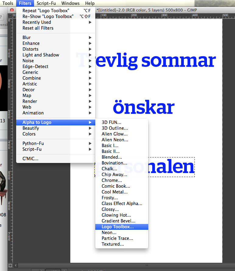Expand the Distorts submenu
The width and height of the screenshot is (235, 271).
coord(56,49)
